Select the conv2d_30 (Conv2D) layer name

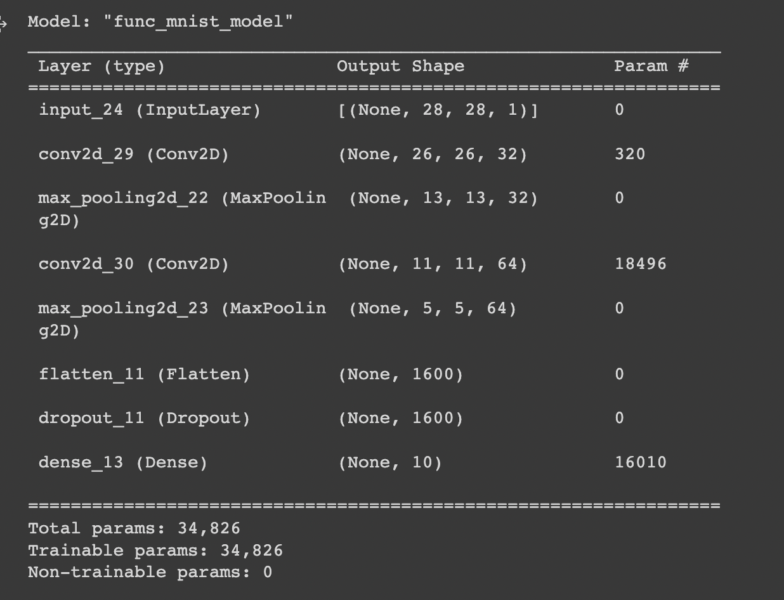pos(134,264)
